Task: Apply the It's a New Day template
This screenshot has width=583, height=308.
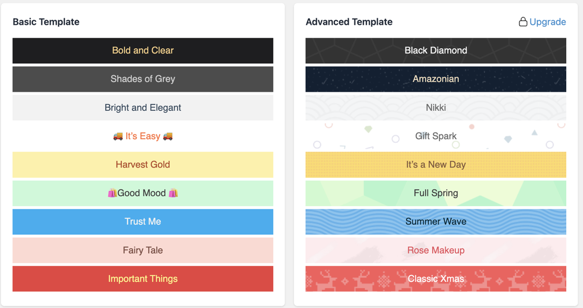Action: click(x=436, y=165)
